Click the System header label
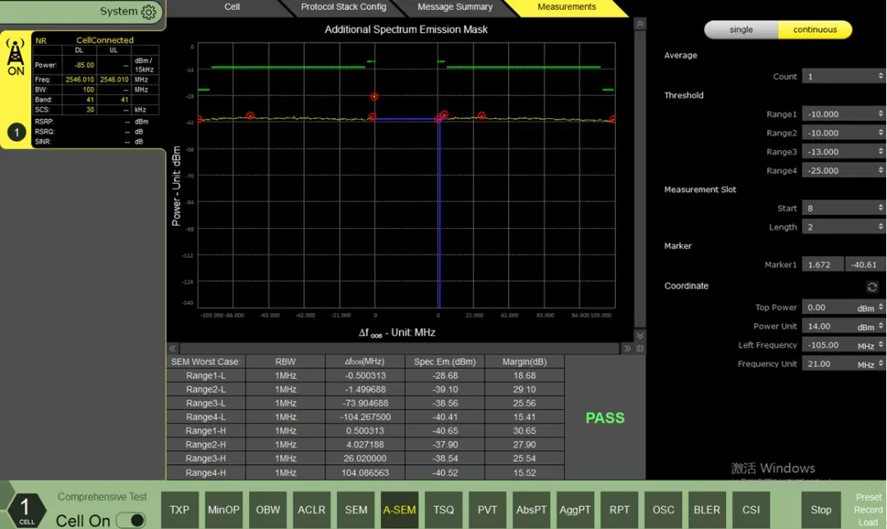 click(118, 11)
